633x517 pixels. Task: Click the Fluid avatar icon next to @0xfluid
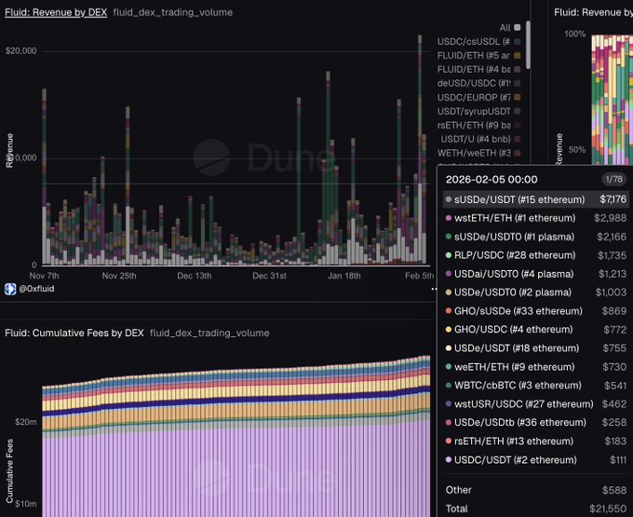10,289
